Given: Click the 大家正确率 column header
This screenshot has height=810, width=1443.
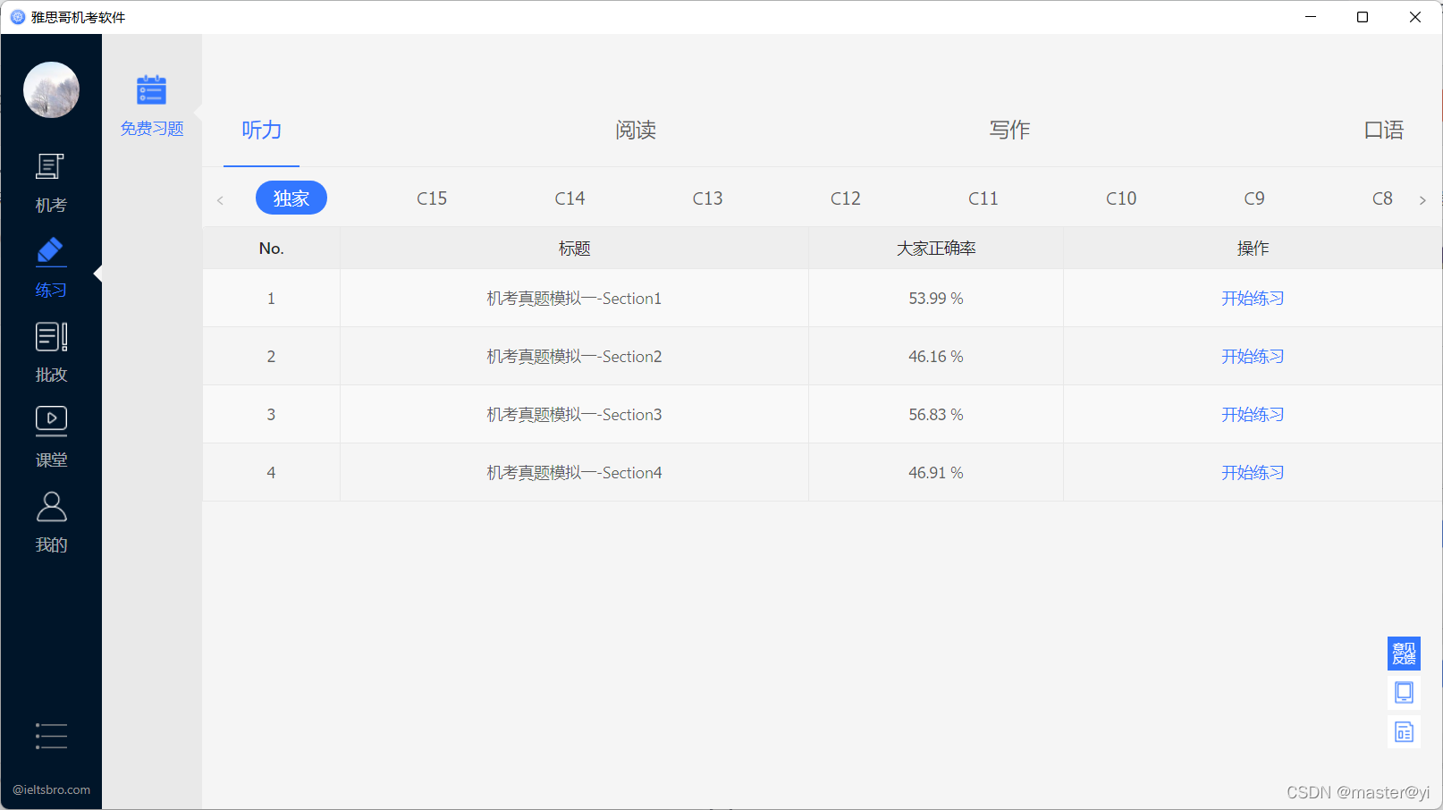Looking at the screenshot, I should tap(936, 249).
